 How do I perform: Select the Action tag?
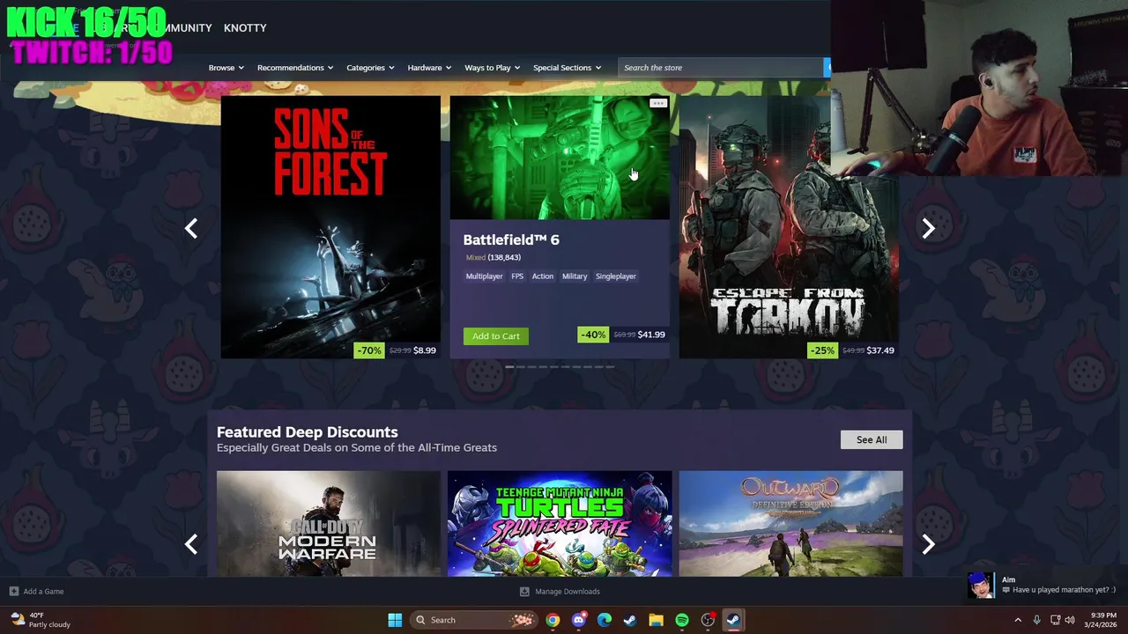coord(543,276)
